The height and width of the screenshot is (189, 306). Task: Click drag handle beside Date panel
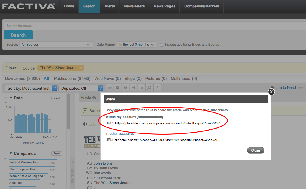[5, 98]
